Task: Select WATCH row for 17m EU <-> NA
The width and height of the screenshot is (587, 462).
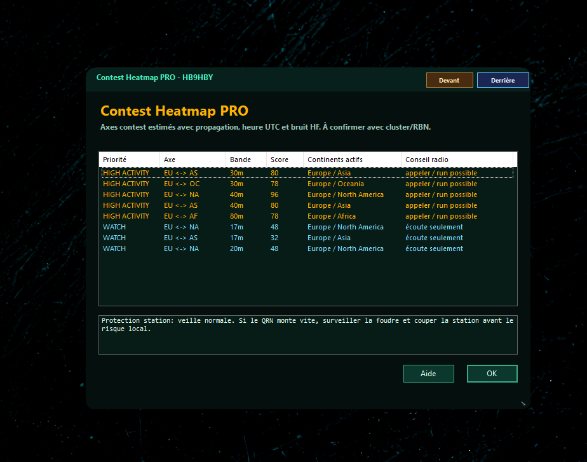Action: tap(307, 228)
